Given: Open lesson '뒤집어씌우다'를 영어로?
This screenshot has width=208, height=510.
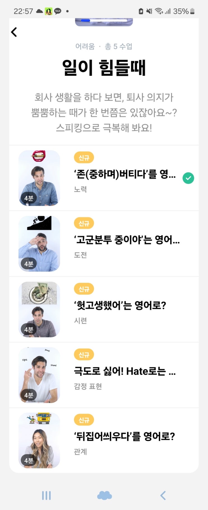Looking at the screenshot, I should click(124, 437).
